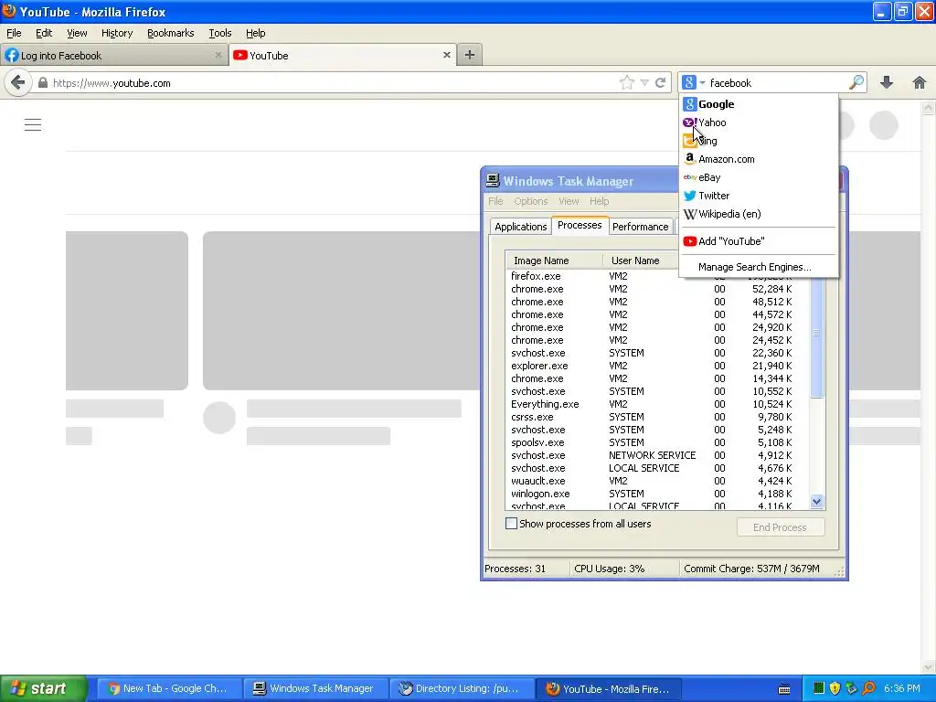Click the green CPU meter tray icon
Viewport: 936px width, 702px height.
point(819,688)
